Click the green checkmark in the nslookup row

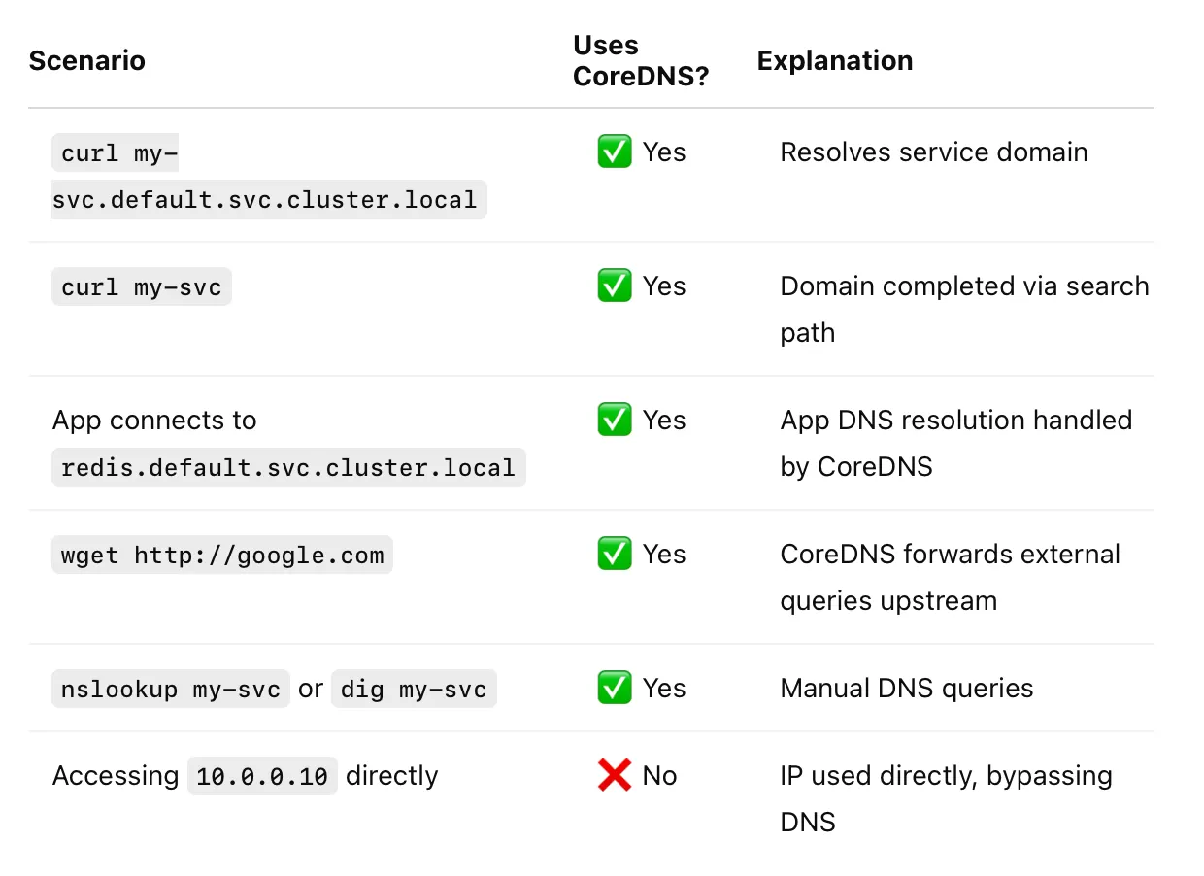pos(615,688)
